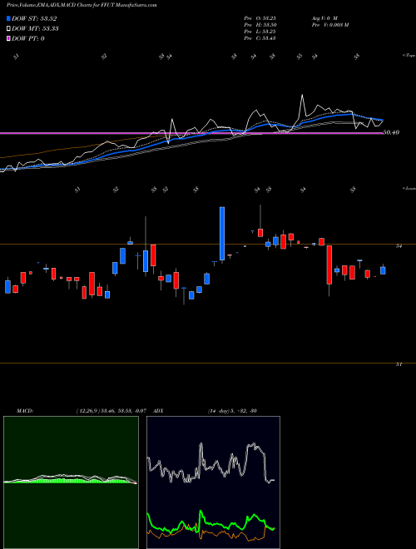The width and height of the screenshot is (416, 549).
Task: Click the MACD label above the green panel
Action: coord(25,411)
